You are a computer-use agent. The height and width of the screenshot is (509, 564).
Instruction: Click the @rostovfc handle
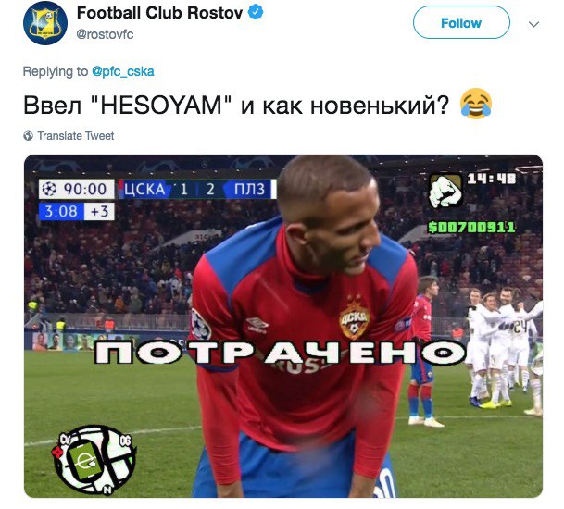pyautogui.click(x=105, y=34)
